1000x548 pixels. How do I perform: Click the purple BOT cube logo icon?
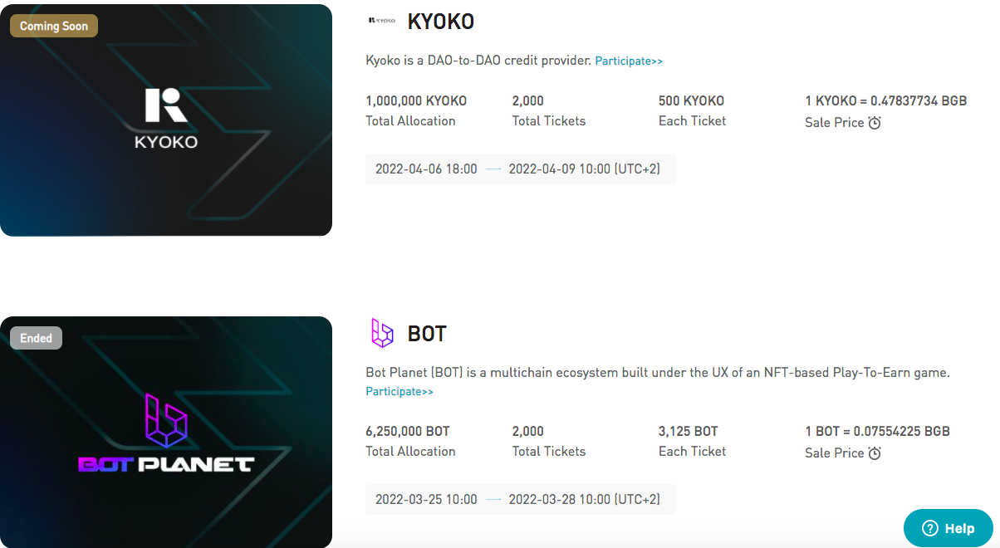(381, 333)
